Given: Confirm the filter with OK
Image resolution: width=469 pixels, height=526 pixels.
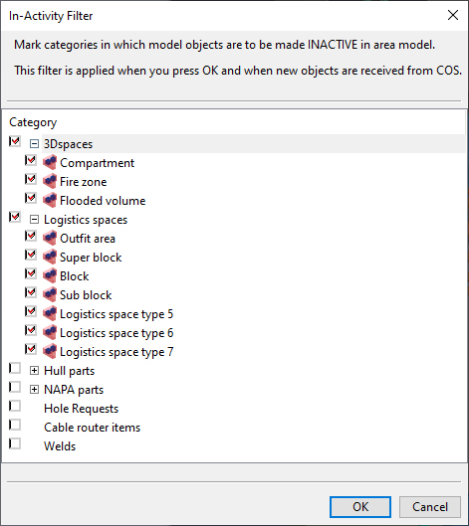Looking at the screenshot, I should click(x=360, y=506).
